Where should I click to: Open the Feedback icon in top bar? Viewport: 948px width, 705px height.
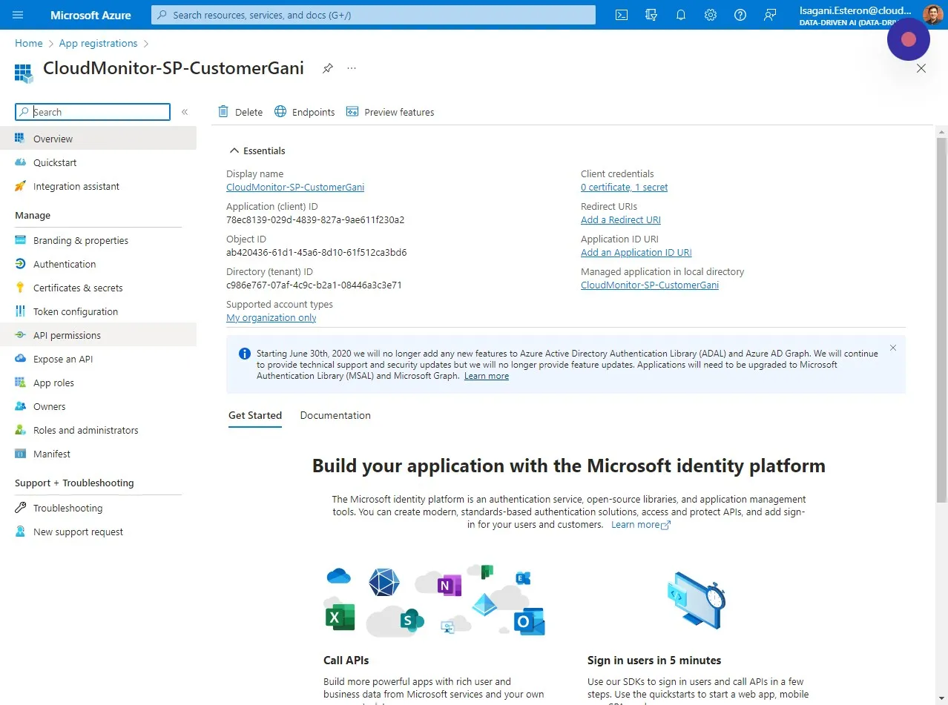(770, 15)
